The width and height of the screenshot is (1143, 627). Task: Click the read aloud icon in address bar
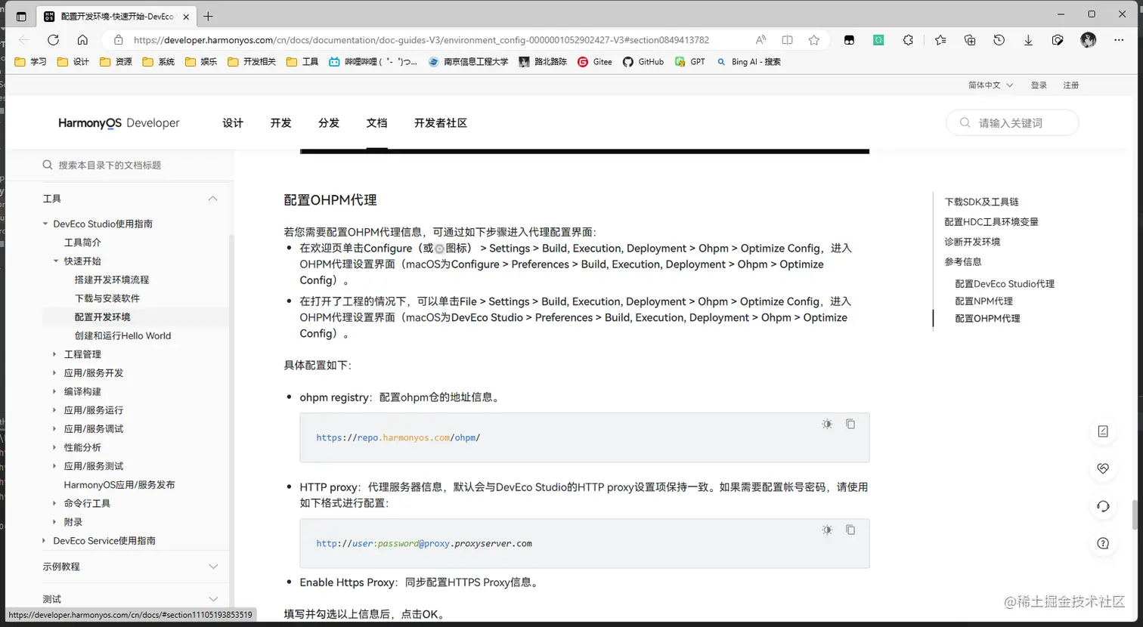[x=760, y=40]
